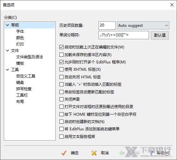This screenshot has width=177, height=160.
Task: Select 字体 in the category tree
Action: pos(20,31)
